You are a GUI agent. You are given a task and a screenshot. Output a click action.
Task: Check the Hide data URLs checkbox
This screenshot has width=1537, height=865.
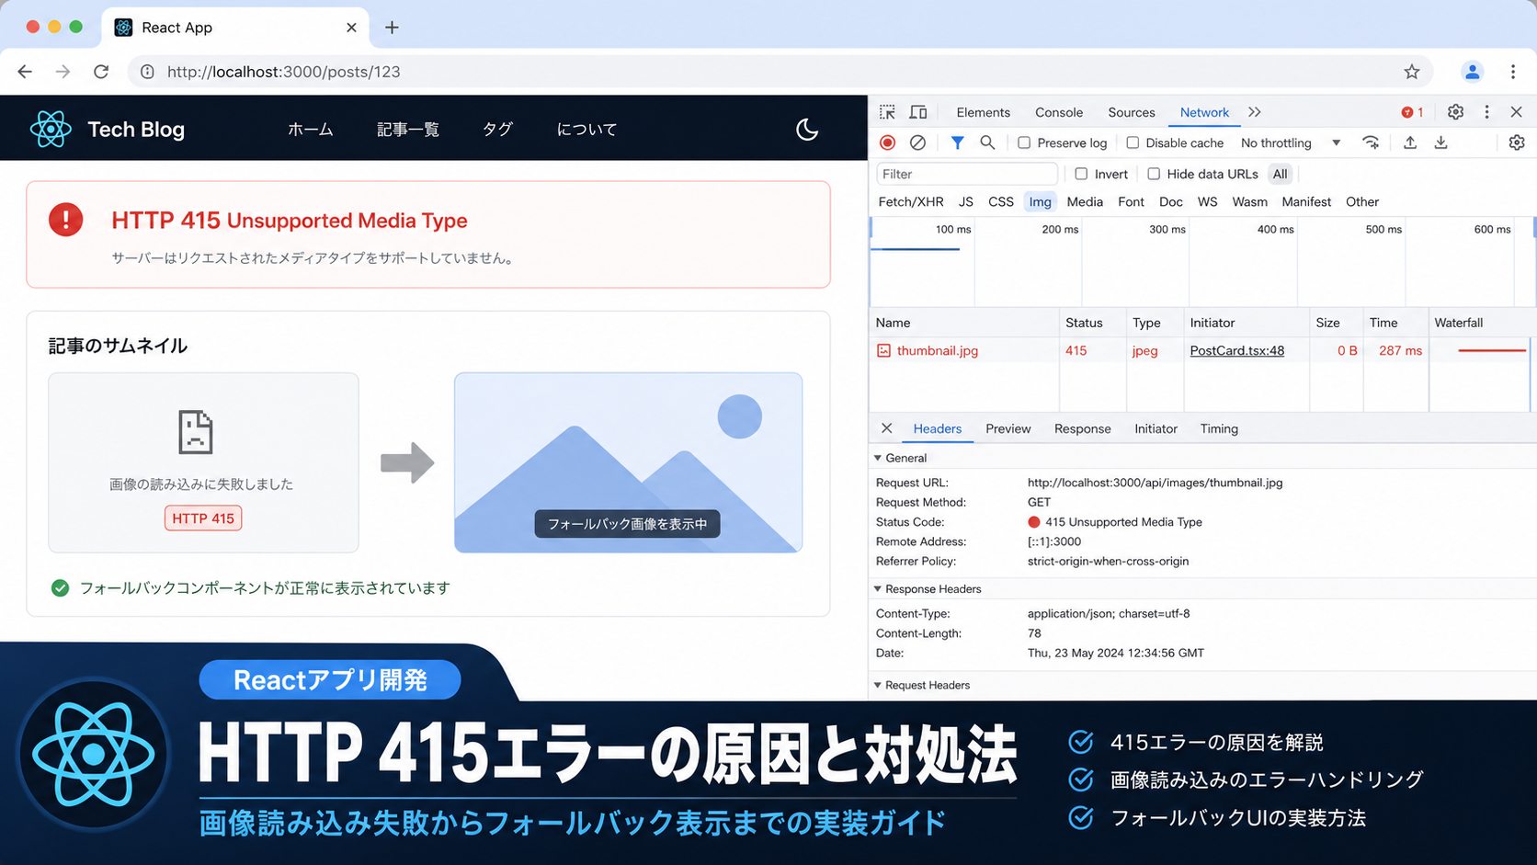[1154, 174]
